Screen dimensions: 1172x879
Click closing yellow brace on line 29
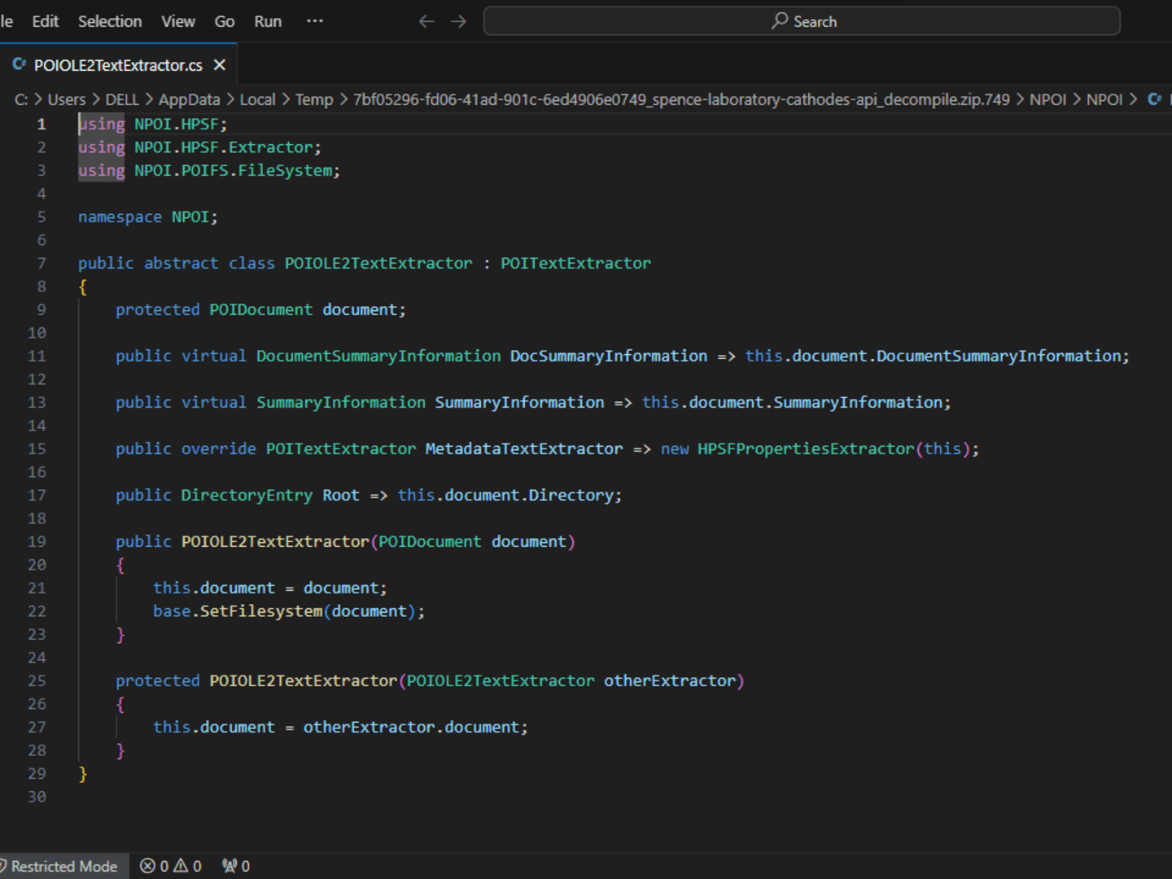[83, 773]
